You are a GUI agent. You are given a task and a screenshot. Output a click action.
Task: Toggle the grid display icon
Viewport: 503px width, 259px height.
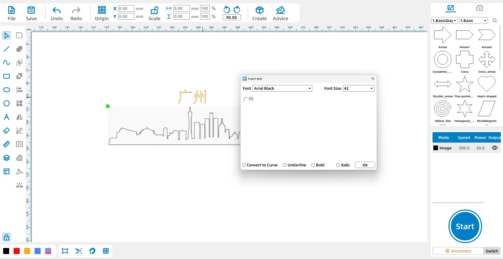point(106,251)
